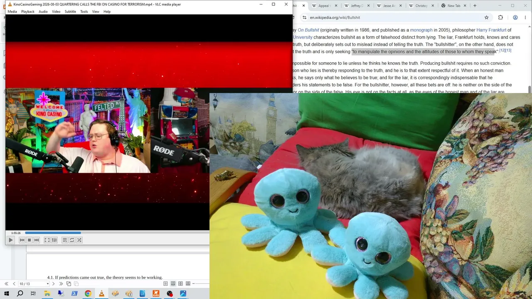The width and height of the screenshot is (532, 299).
Task: Open the orange Reader app in taskbar
Action: point(156,294)
